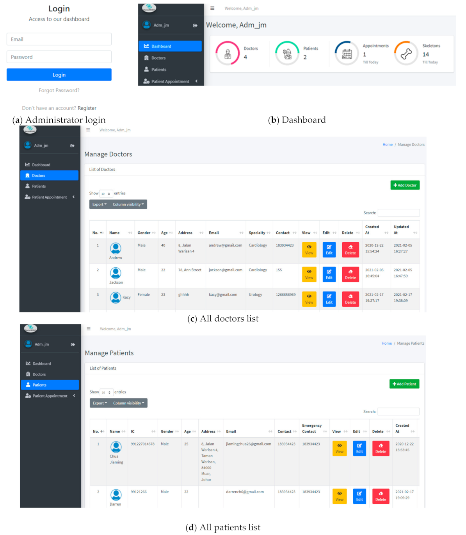This screenshot has height=535, width=466.
Task: Open Export dropdown on Manage Doctors page
Action: pos(99,204)
